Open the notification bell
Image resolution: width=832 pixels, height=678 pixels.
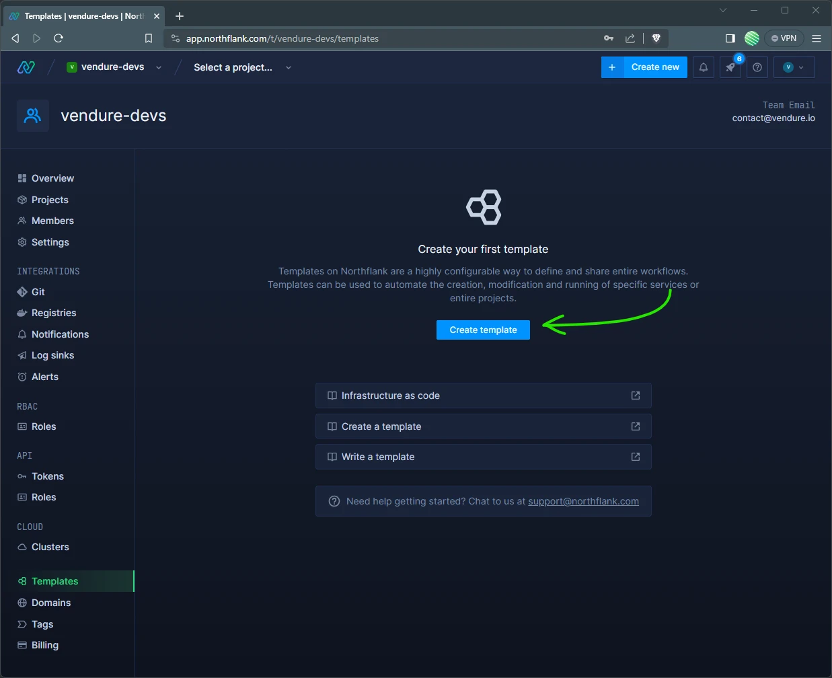[704, 67]
